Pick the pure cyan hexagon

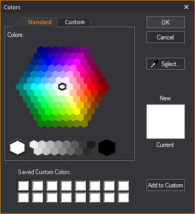(34, 87)
